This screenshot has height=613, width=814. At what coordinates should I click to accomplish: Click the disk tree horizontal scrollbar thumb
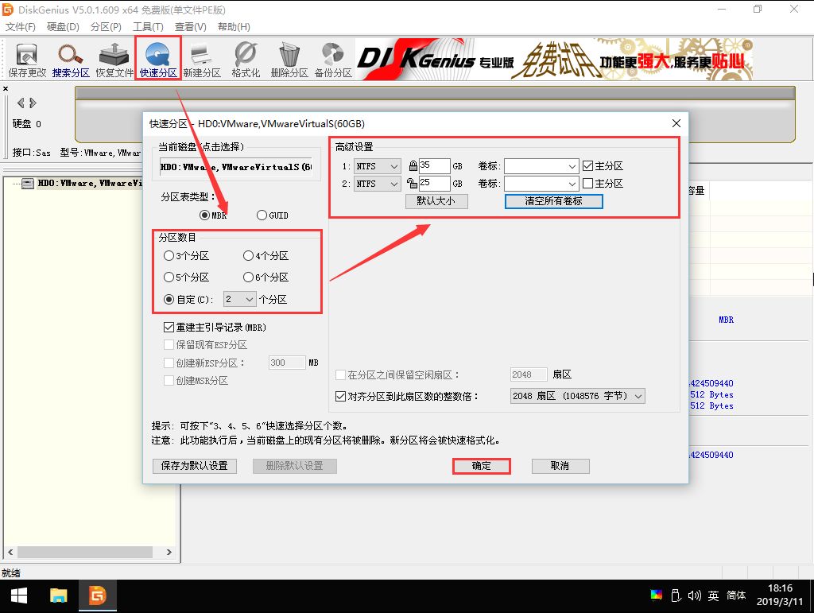click(x=86, y=552)
